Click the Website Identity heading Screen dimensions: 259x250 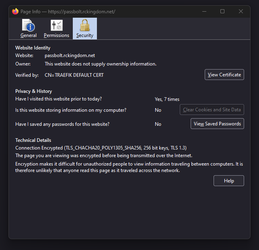[x=33, y=48]
